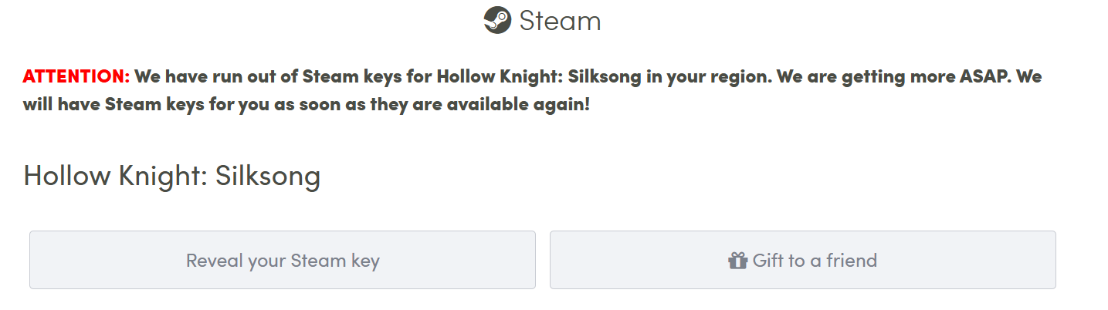Reveal your Steam key
Image resolution: width=1108 pixels, height=310 pixels.
click(283, 260)
